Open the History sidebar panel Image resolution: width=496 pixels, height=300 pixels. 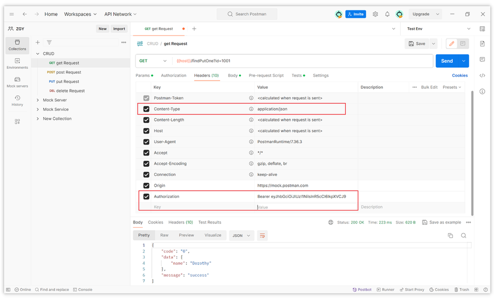pyautogui.click(x=17, y=100)
